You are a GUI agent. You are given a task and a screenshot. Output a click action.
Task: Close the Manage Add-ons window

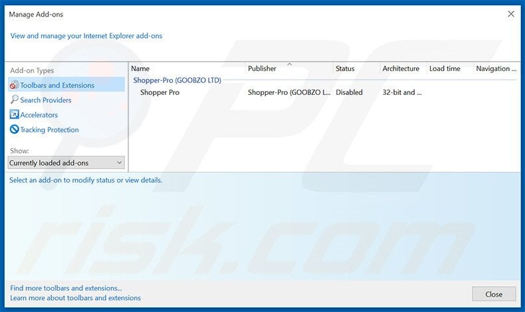(510, 14)
